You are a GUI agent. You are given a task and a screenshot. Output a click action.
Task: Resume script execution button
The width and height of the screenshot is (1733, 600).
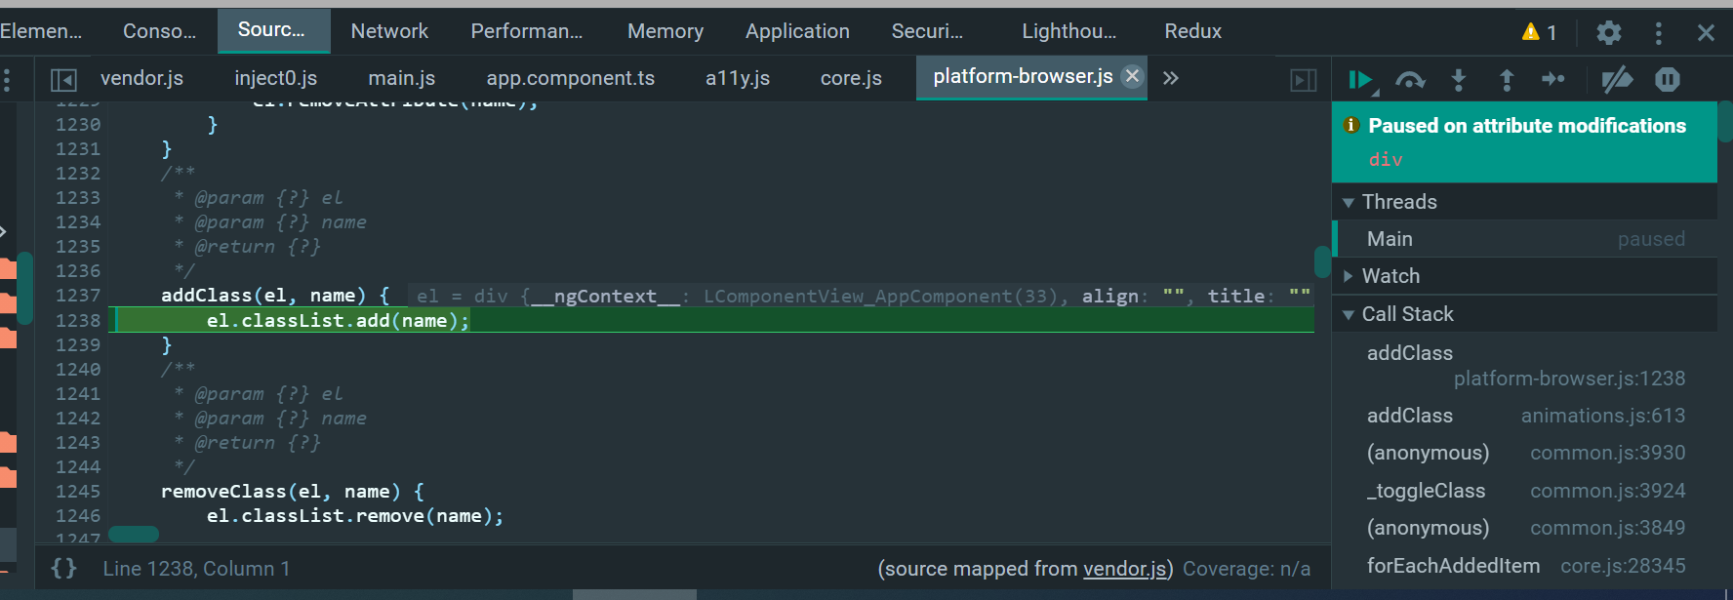click(x=1361, y=80)
